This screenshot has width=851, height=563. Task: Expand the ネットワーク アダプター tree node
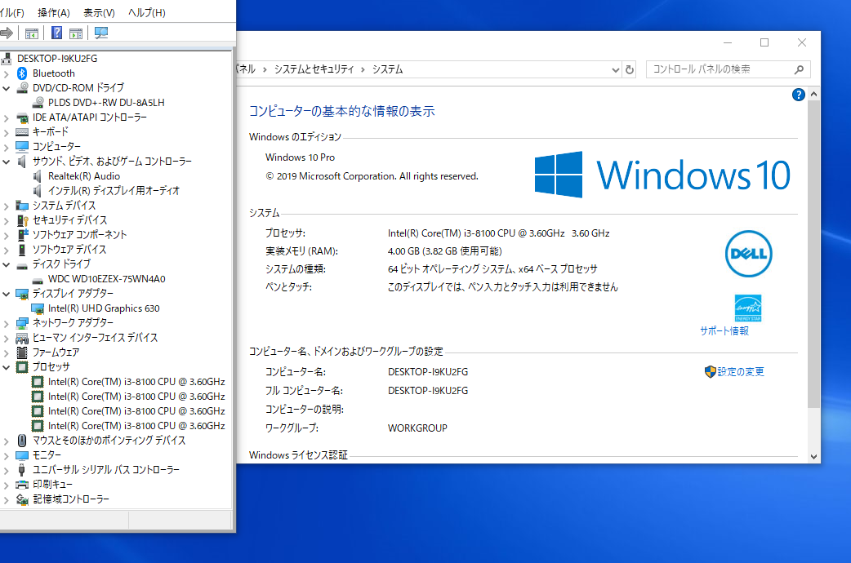pyautogui.click(x=7, y=323)
